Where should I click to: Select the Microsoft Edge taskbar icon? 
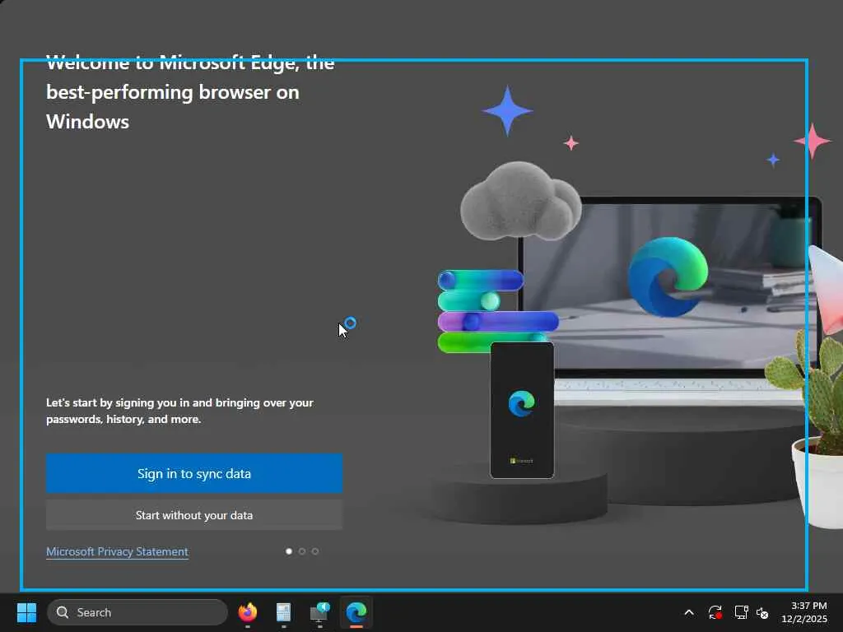pos(356,612)
